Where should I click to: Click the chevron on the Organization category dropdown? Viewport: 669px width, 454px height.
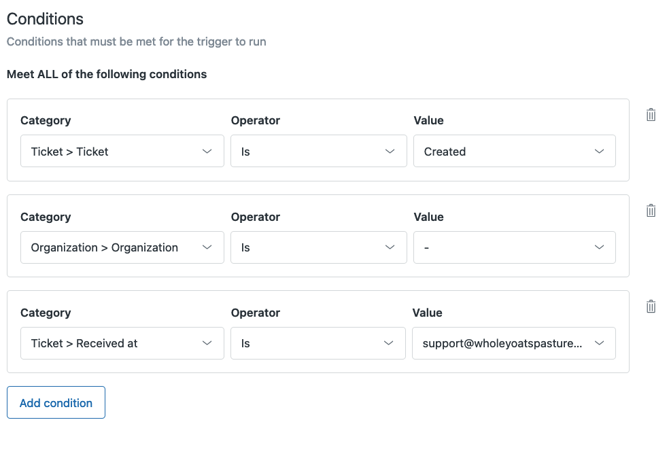pos(207,247)
